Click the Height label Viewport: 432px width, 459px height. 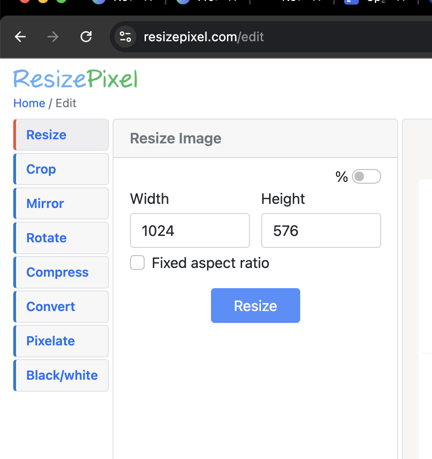click(283, 199)
